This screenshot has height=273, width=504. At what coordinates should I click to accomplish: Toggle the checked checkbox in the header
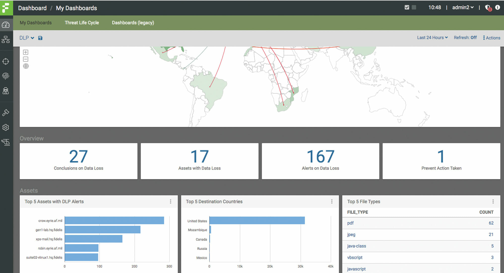[x=407, y=7]
